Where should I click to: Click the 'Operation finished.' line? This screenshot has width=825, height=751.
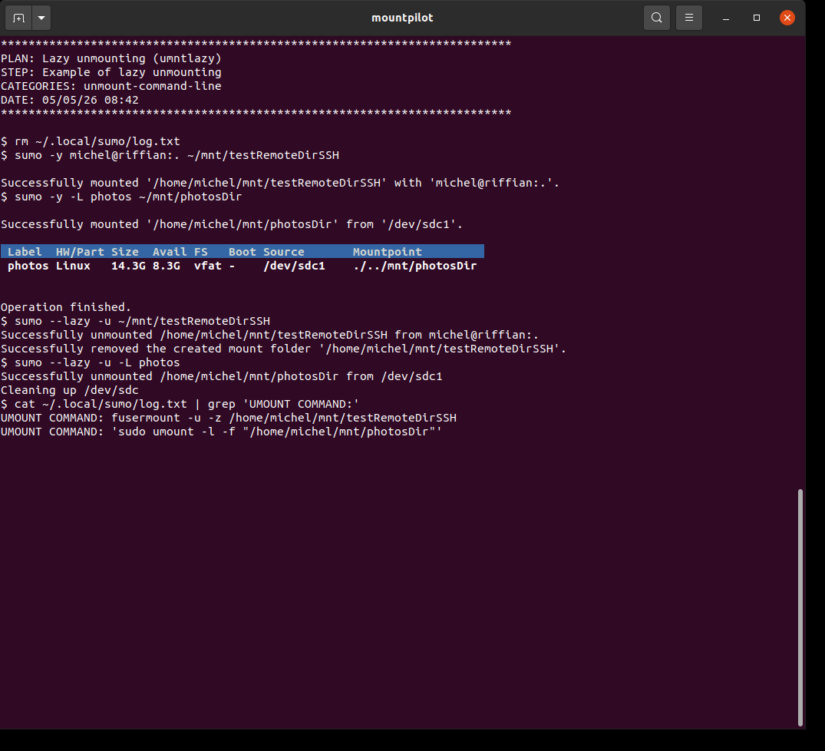66,307
